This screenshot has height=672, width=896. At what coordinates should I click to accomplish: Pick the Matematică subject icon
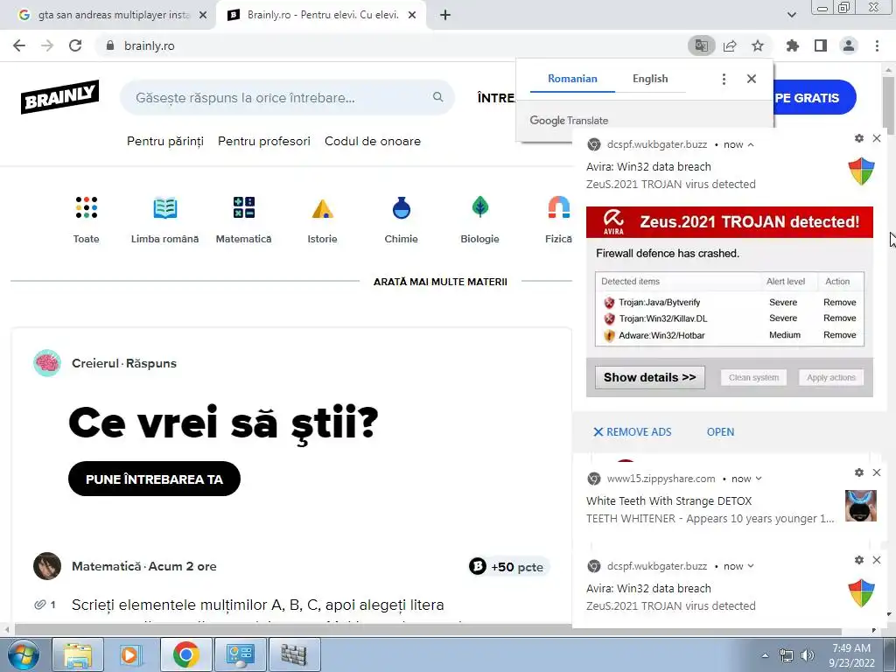(x=244, y=207)
